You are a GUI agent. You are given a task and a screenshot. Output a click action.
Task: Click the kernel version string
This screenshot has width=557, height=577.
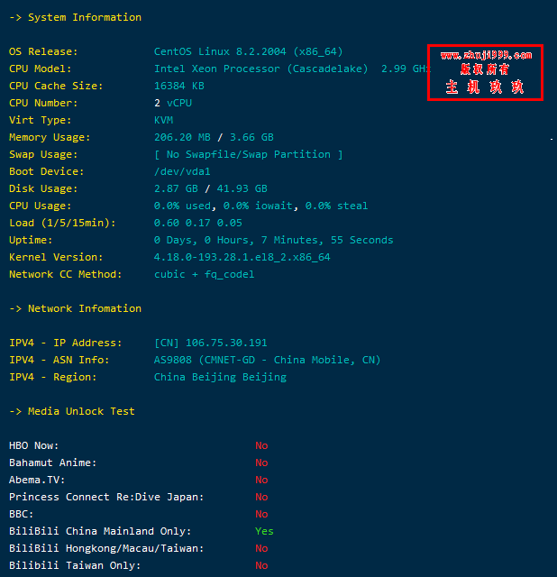click(242, 257)
